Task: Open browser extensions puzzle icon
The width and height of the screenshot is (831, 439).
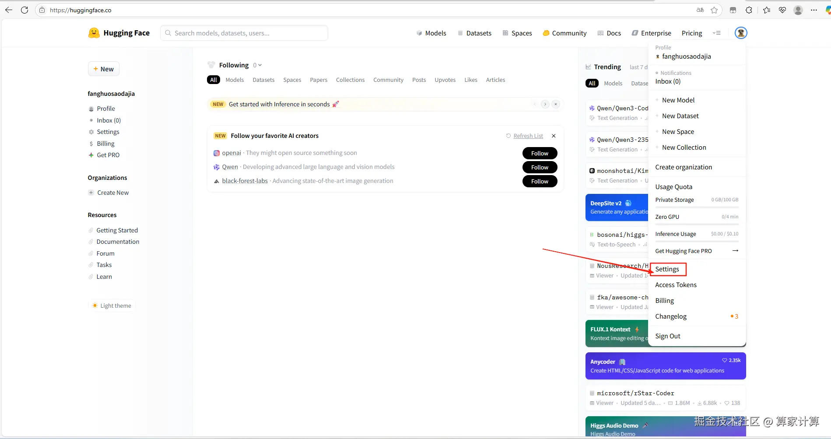Action: pyautogui.click(x=749, y=10)
